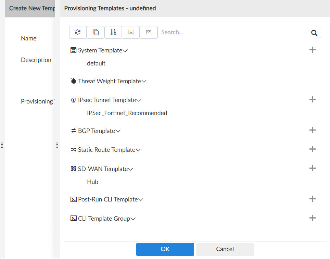Click the SD-WAN Template icon

pyautogui.click(x=73, y=169)
